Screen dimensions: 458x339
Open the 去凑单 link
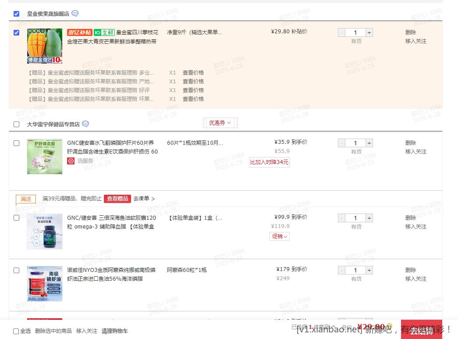point(144,199)
